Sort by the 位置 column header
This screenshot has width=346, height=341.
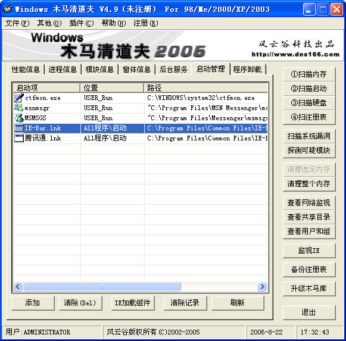(112, 88)
